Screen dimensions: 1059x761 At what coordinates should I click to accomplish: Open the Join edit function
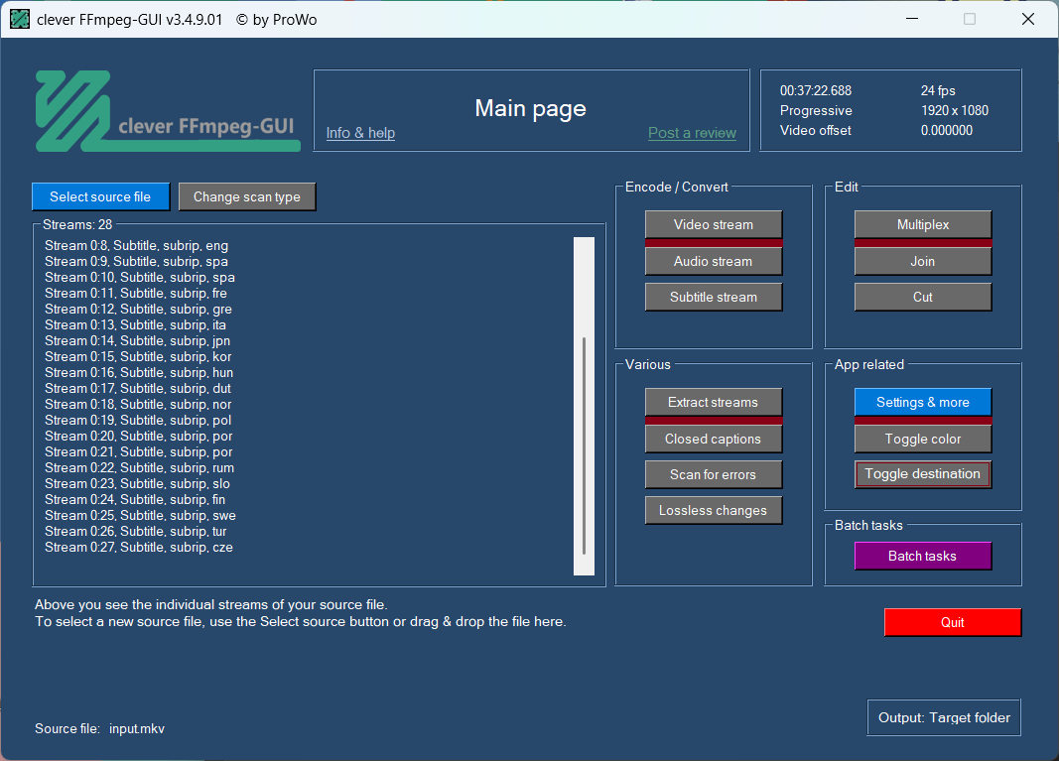922,261
